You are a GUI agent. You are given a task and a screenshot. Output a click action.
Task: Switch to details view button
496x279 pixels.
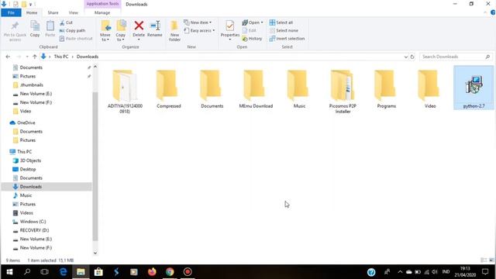pos(484,260)
